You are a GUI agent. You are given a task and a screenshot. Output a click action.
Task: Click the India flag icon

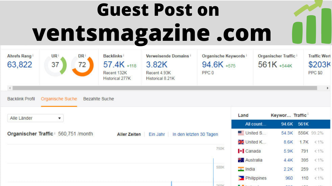241,169
